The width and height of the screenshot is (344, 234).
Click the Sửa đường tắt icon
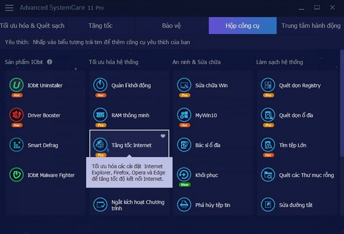268,205
